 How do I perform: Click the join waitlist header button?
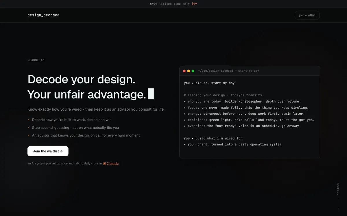point(307,15)
